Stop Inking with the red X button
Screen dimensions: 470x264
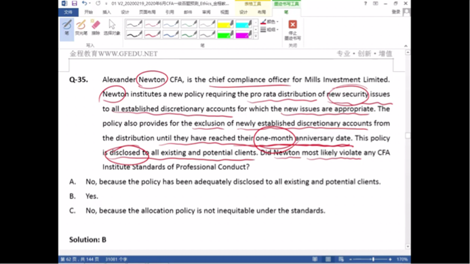pos(292,30)
